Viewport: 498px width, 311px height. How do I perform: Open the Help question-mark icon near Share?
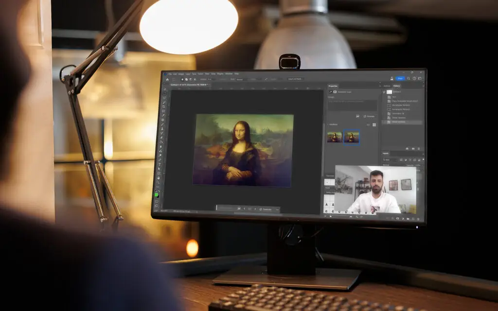(x=414, y=78)
